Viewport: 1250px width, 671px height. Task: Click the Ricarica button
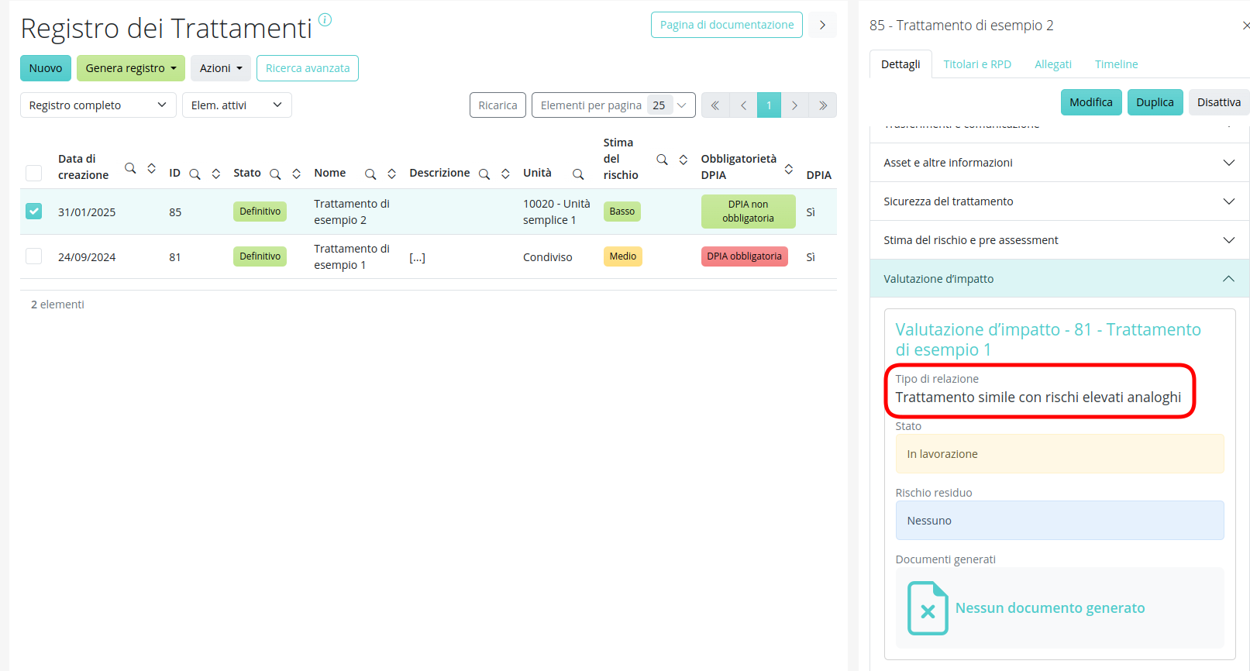[x=498, y=105]
